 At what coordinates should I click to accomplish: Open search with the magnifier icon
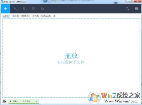(127, 9)
